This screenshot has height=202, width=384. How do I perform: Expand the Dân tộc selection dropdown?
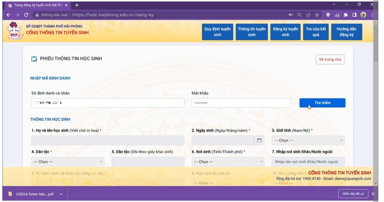67,162
